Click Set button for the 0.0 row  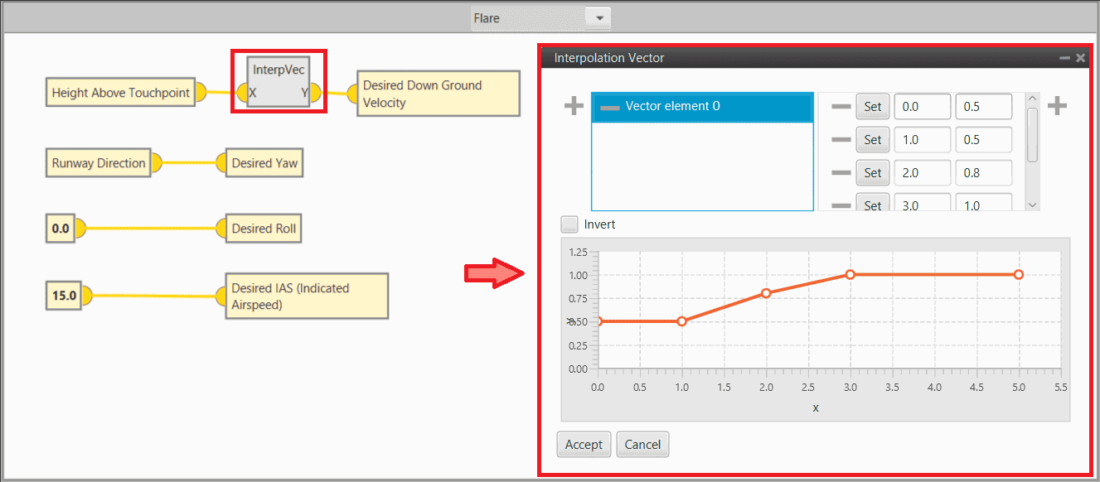click(x=872, y=107)
